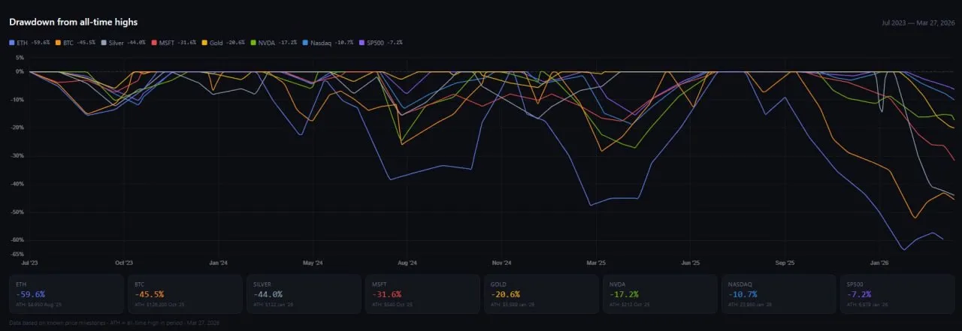Click the NVDA -17.2% summary card
The width and height of the screenshot is (962, 331).
click(658, 293)
